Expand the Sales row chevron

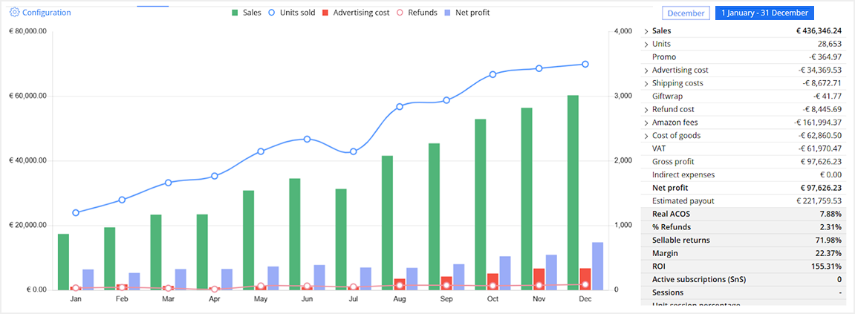[647, 31]
